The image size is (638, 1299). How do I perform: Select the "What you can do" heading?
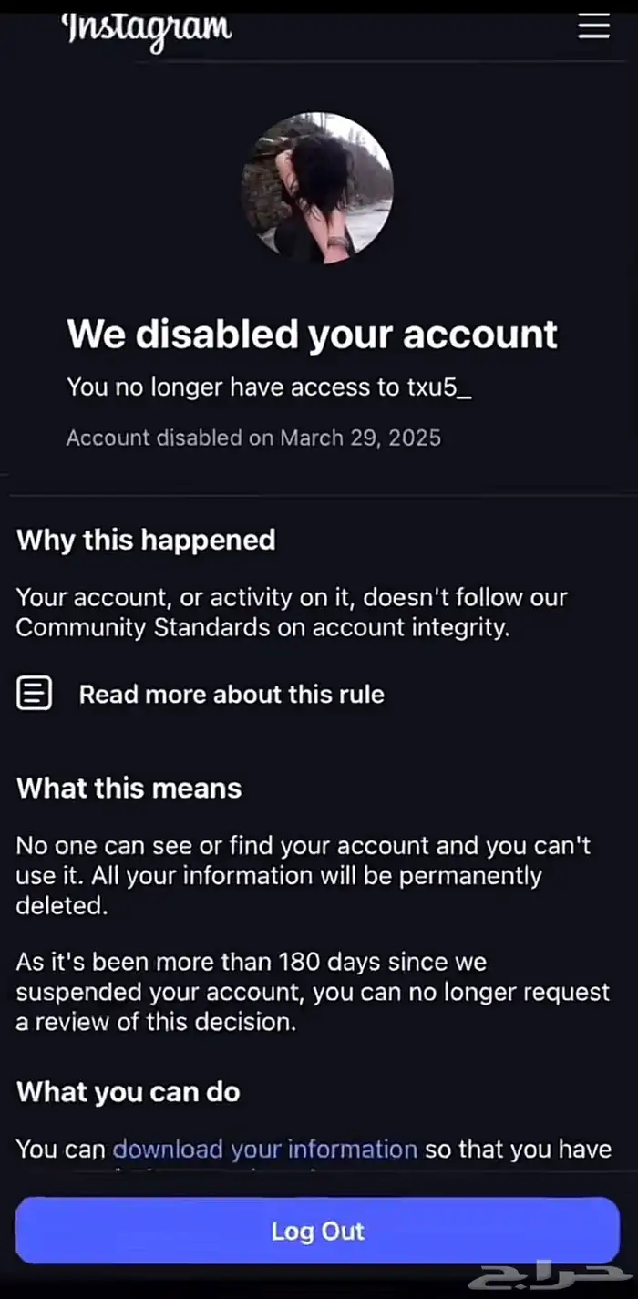[x=129, y=1091]
